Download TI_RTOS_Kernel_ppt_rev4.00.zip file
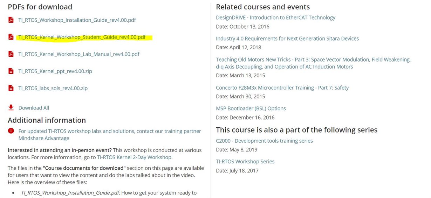This screenshot has width=431, height=198. [55, 71]
